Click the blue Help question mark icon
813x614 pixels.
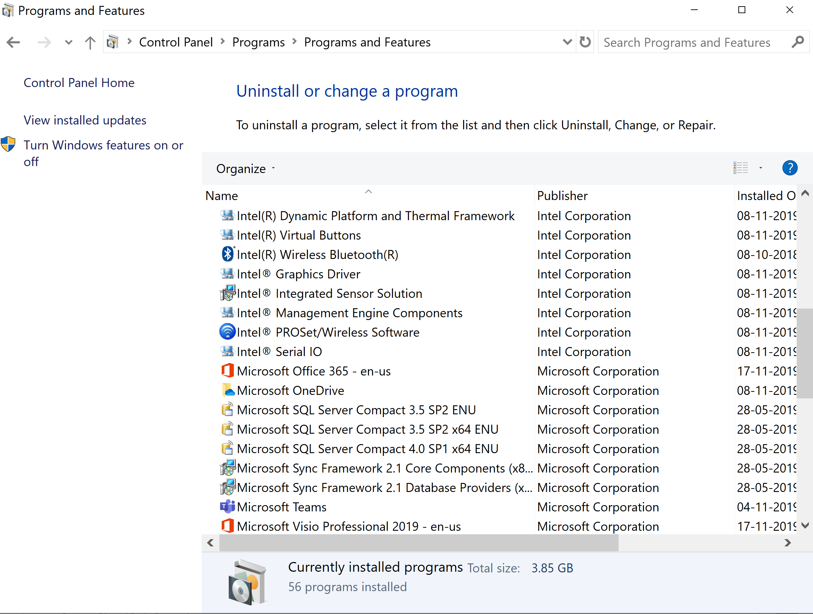(x=789, y=168)
